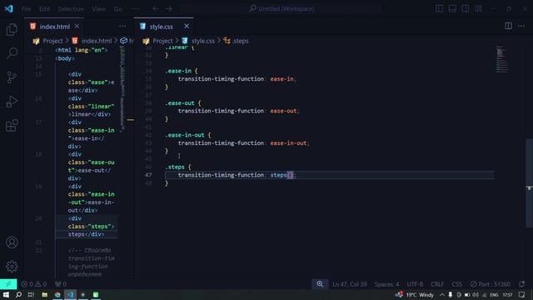The width and height of the screenshot is (533, 300).
Task: Go back with the navigation arrow
Action: pos(156,9)
